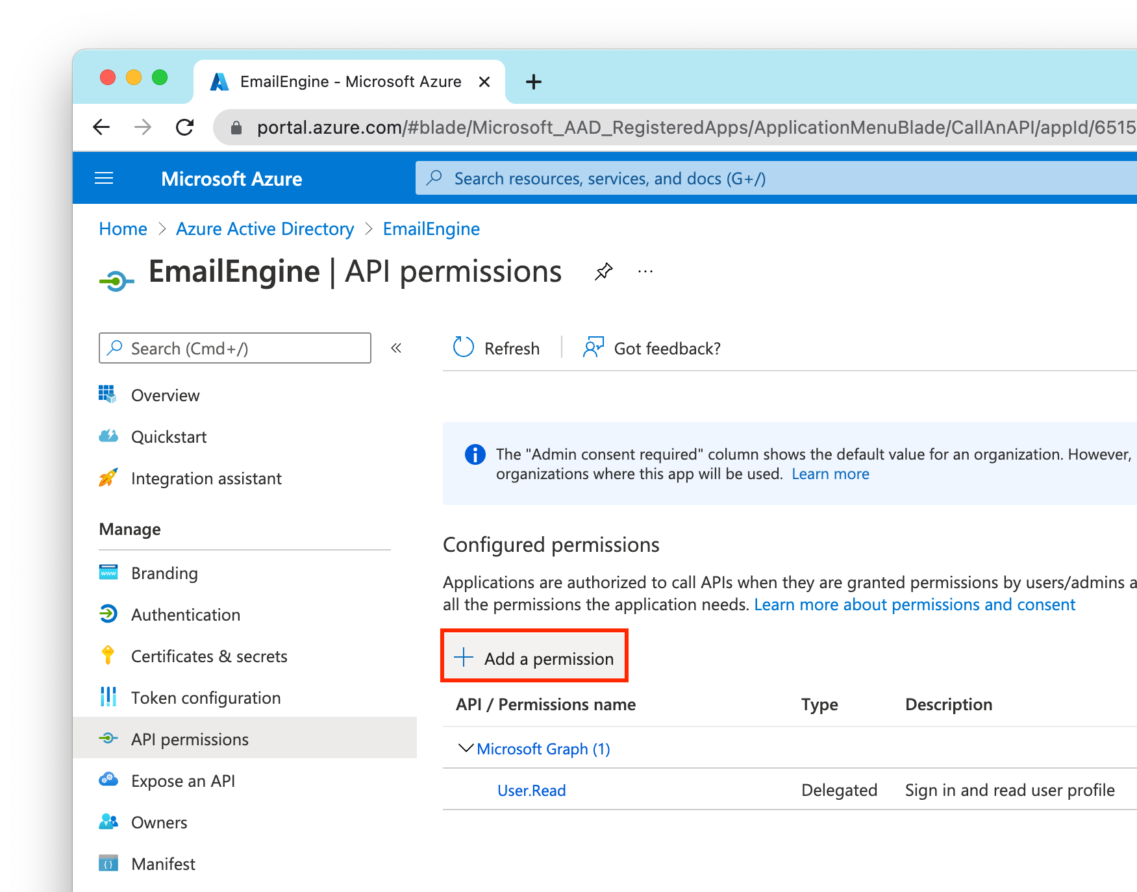Click the Learn more link in info banner
This screenshot has height=892, width=1137.
pos(830,474)
